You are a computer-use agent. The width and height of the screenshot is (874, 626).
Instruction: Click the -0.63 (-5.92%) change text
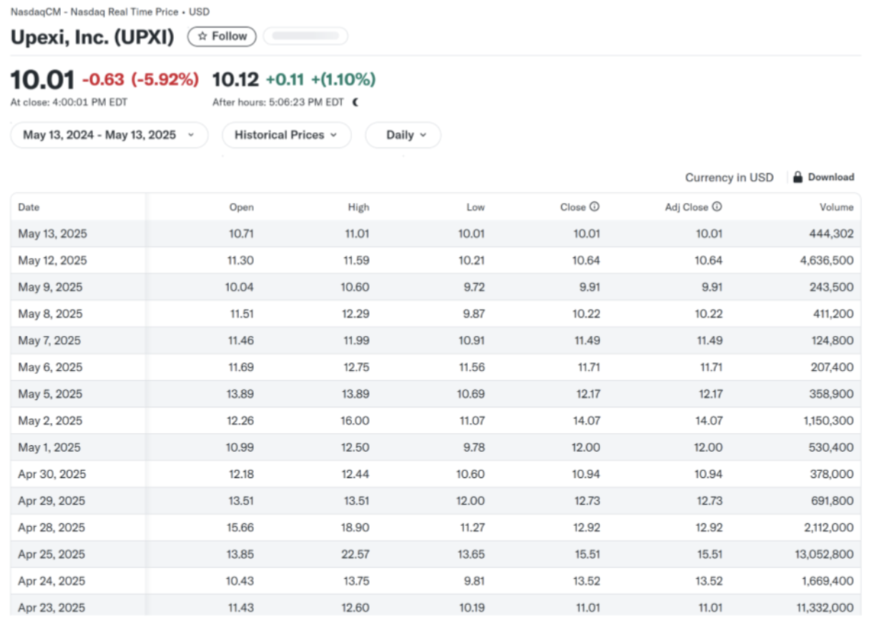click(141, 79)
